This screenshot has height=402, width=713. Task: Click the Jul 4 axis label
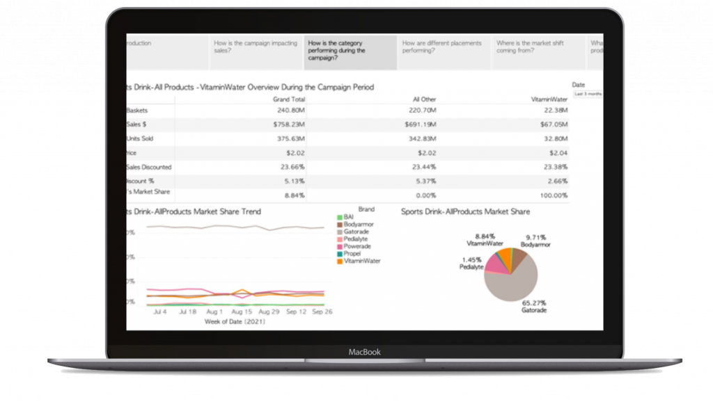[x=159, y=312]
